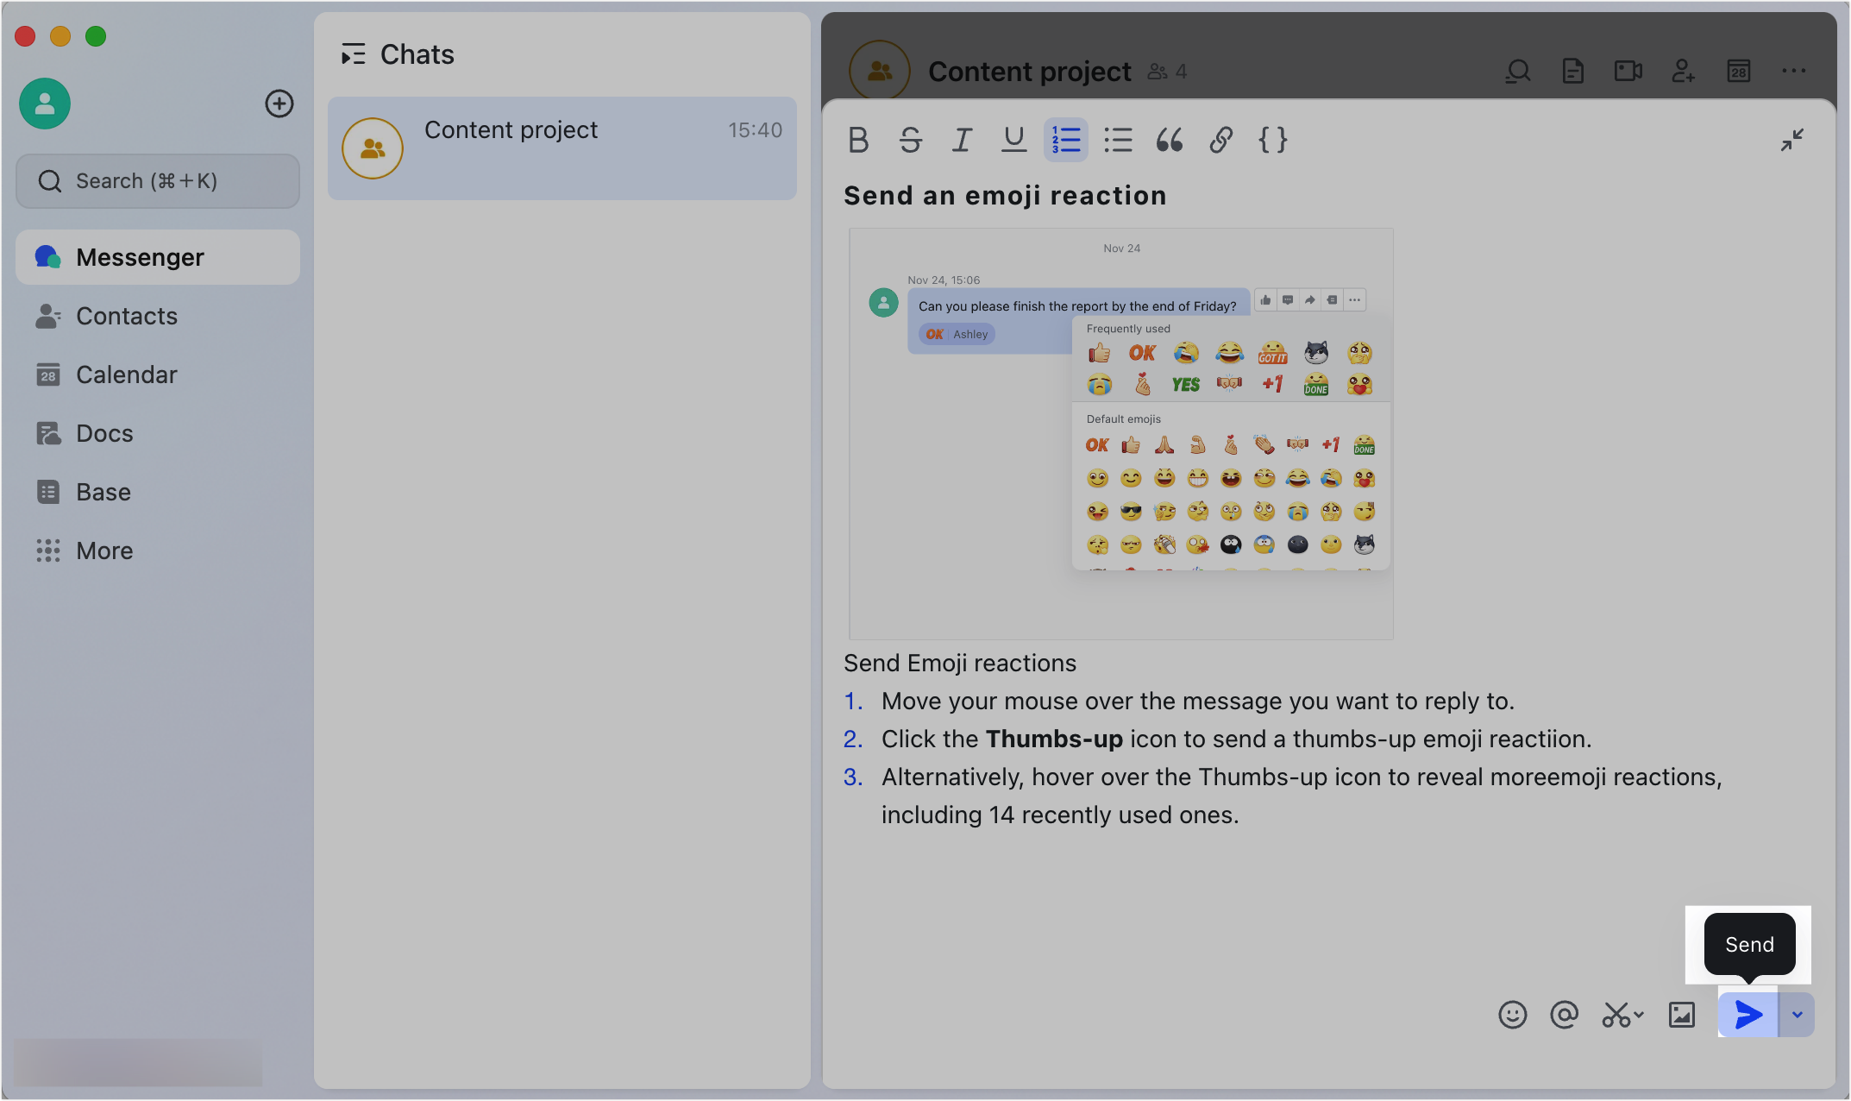Open the Content project chat
This screenshot has width=1851, height=1101.
[562, 148]
